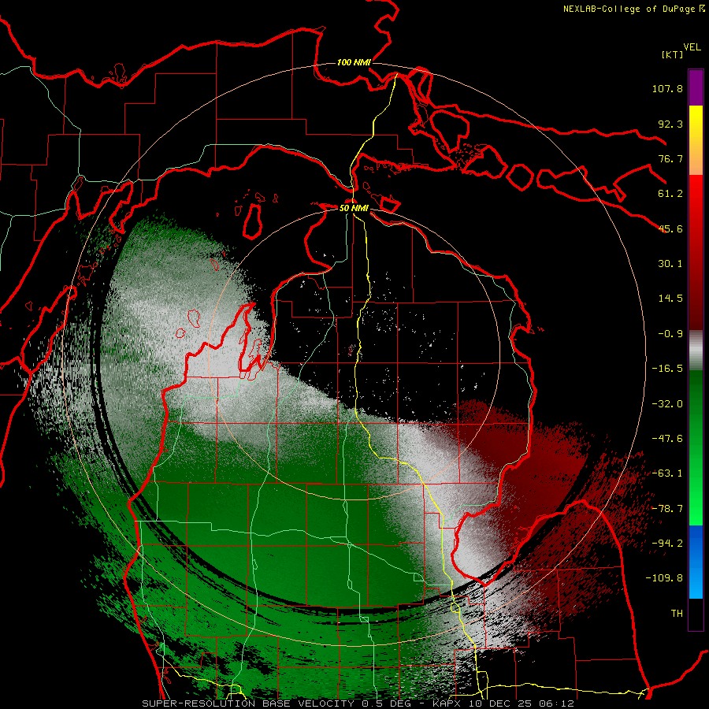Click the 76.7 velocity scale value
Viewport: 709px width, 709px height.
point(670,158)
